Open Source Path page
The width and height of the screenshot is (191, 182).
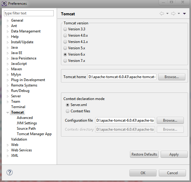click(26, 129)
